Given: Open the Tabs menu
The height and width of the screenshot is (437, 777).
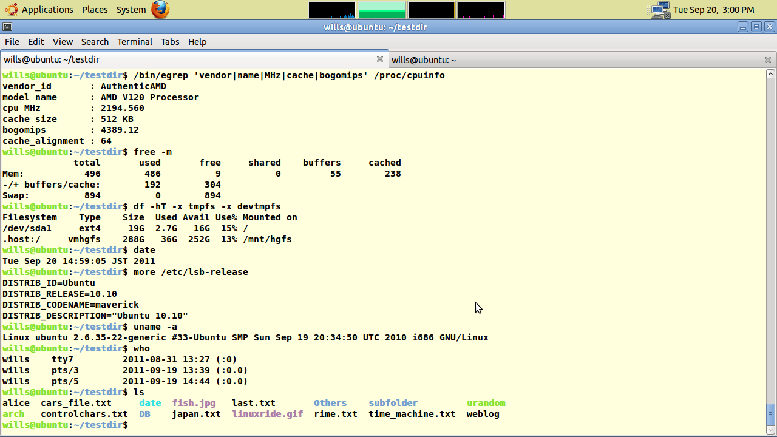Looking at the screenshot, I should 170,42.
